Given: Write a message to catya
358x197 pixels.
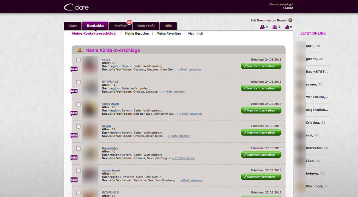Looking at the screenshot, I should click(x=261, y=66).
